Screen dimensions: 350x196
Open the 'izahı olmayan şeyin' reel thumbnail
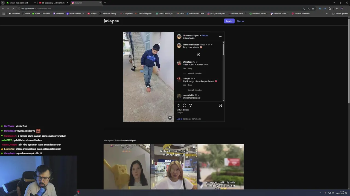pos(174,167)
